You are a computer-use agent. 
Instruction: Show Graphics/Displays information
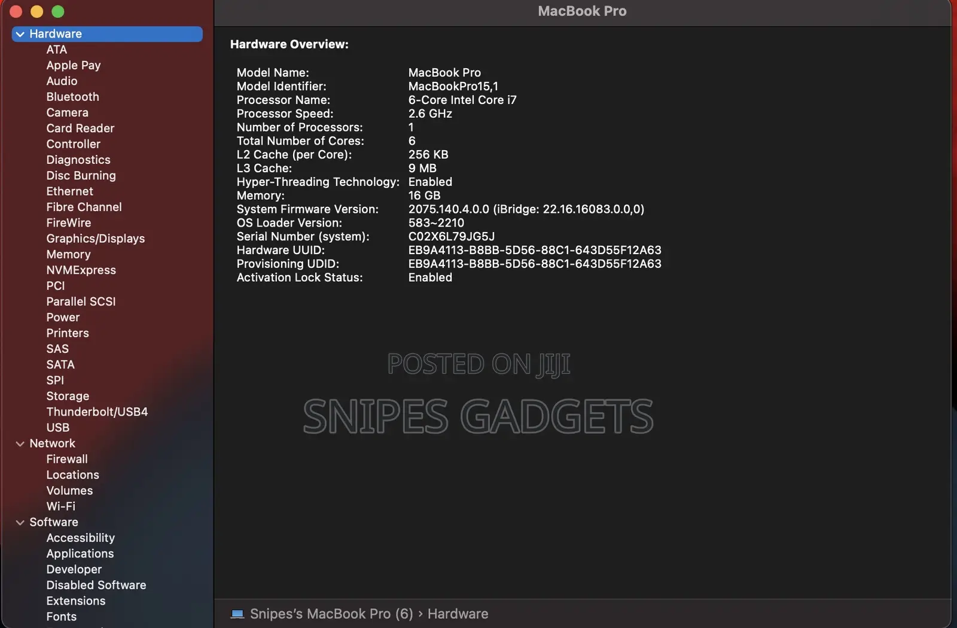96,239
